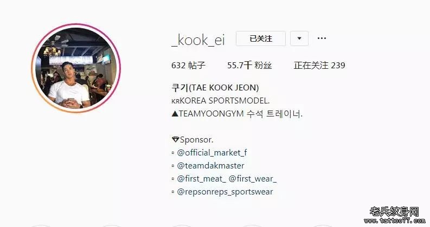This screenshot has width=430, height=227.
Task: Click the www.tattoo77.com watermark URL
Action: tap(395, 220)
